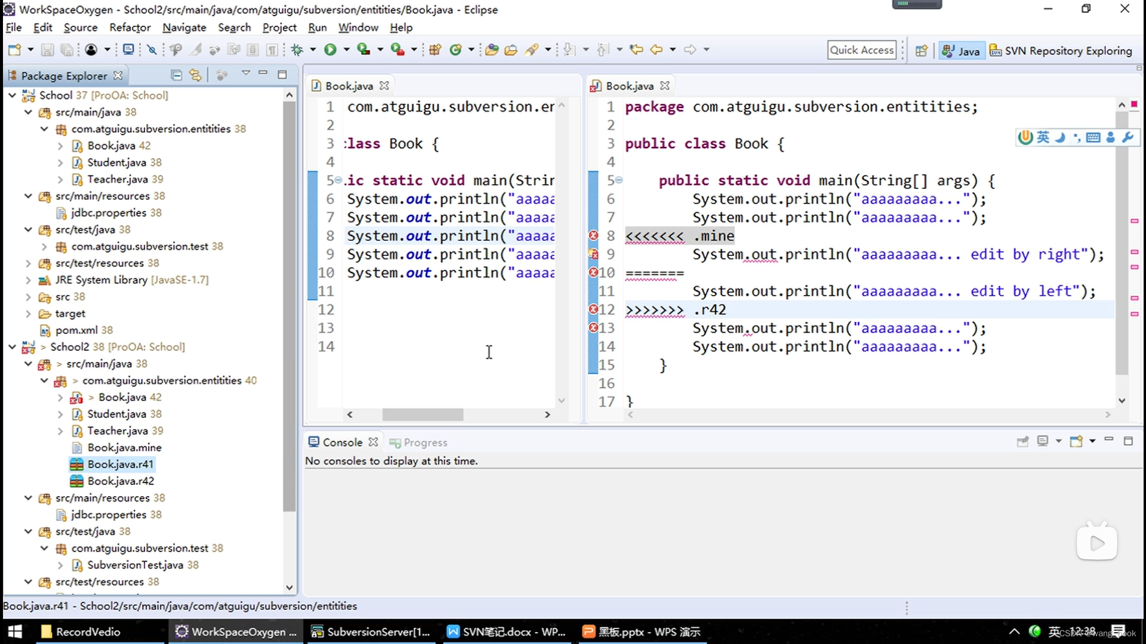Click the Open Perspective icon
The image size is (1146, 644).
(x=922, y=51)
